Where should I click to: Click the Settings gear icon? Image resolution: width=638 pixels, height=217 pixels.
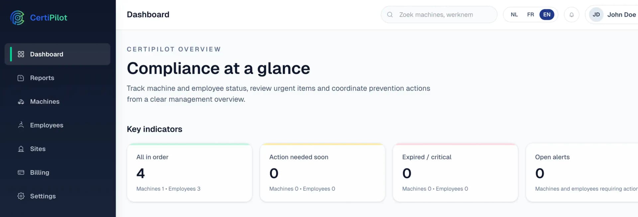coord(21,196)
